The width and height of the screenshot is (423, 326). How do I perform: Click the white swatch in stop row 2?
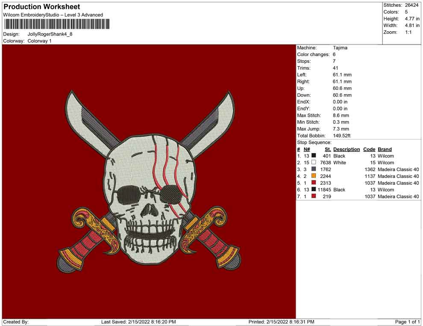click(x=314, y=162)
